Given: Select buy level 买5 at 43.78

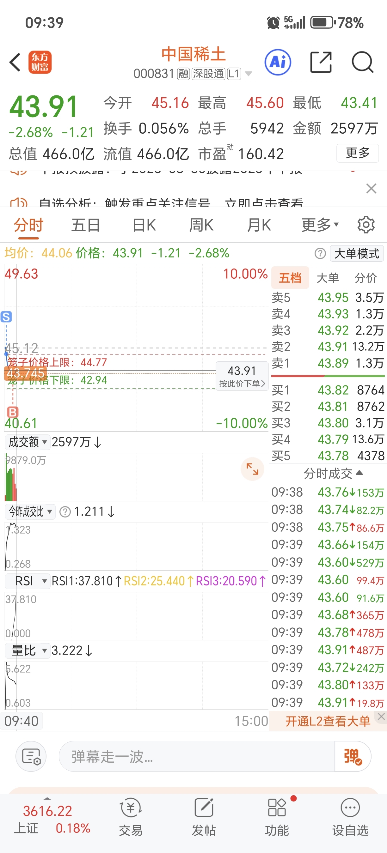Looking at the screenshot, I should [328, 456].
